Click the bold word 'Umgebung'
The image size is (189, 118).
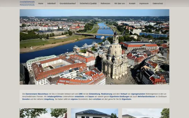point(49,99)
